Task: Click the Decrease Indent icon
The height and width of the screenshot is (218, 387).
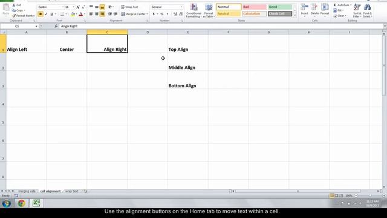Action: click(x=110, y=14)
